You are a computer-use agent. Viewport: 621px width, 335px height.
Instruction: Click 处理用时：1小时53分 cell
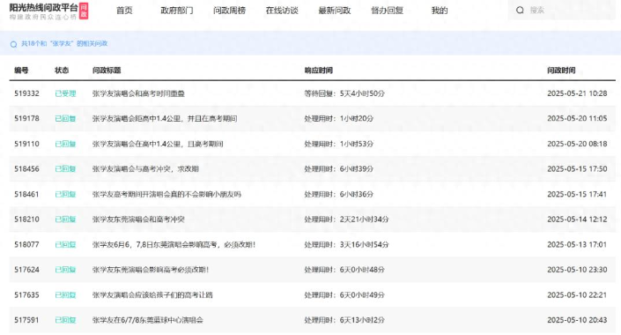click(338, 144)
